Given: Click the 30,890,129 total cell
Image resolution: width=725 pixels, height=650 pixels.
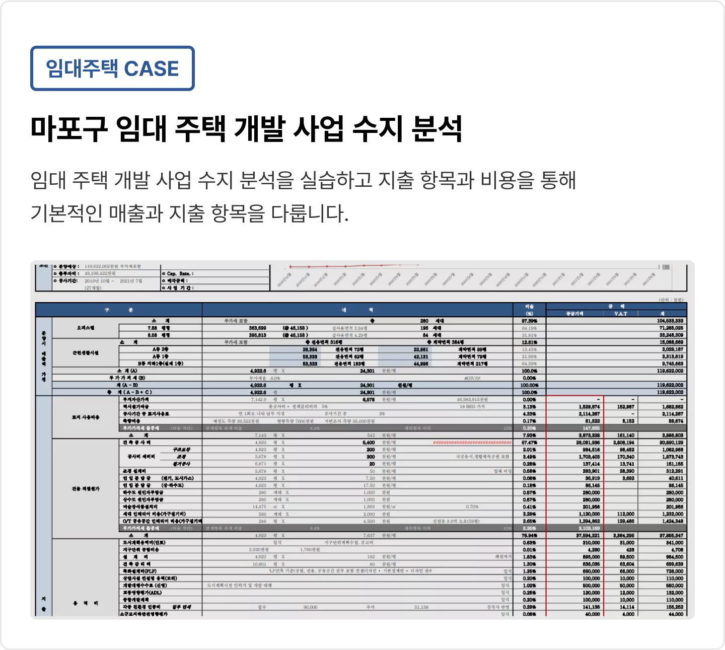Looking at the screenshot, I should click(x=672, y=443).
